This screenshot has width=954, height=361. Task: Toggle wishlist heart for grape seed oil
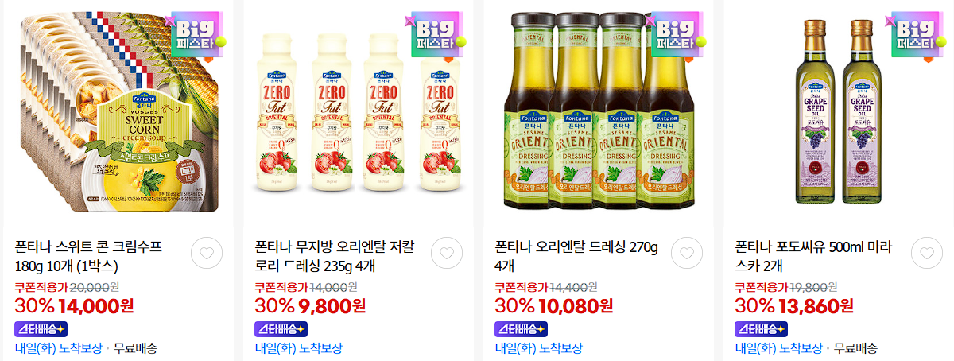tap(926, 254)
